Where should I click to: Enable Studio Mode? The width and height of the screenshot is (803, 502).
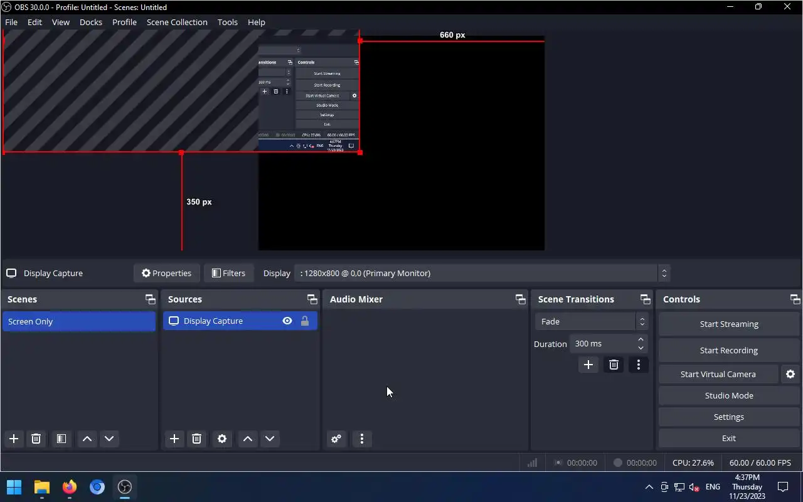pyautogui.click(x=729, y=395)
